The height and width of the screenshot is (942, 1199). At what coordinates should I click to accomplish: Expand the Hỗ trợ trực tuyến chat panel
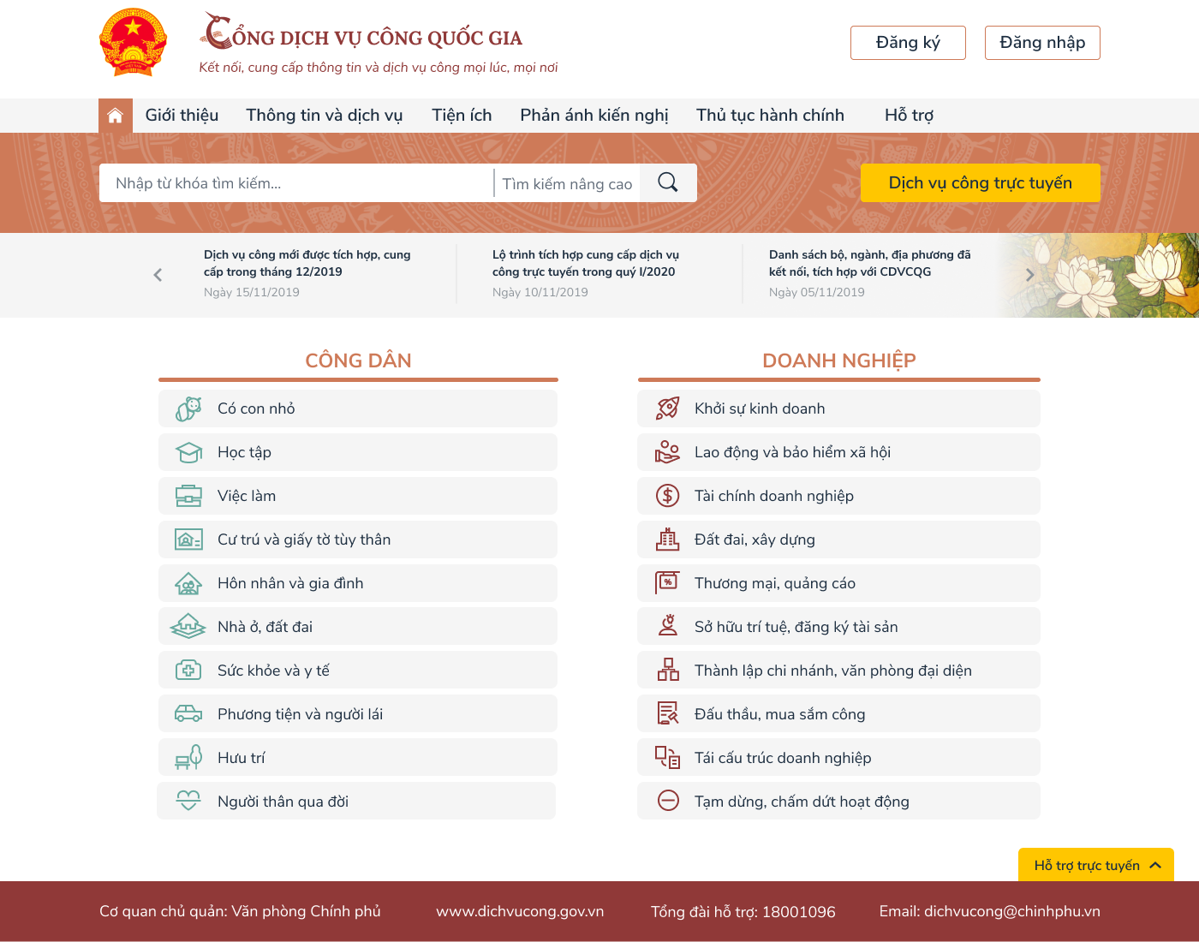[x=1096, y=865]
